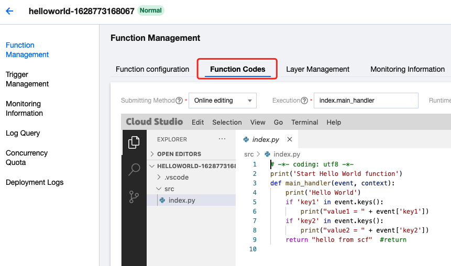
Task: Open the Terminal menu
Action: tap(305, 122)
